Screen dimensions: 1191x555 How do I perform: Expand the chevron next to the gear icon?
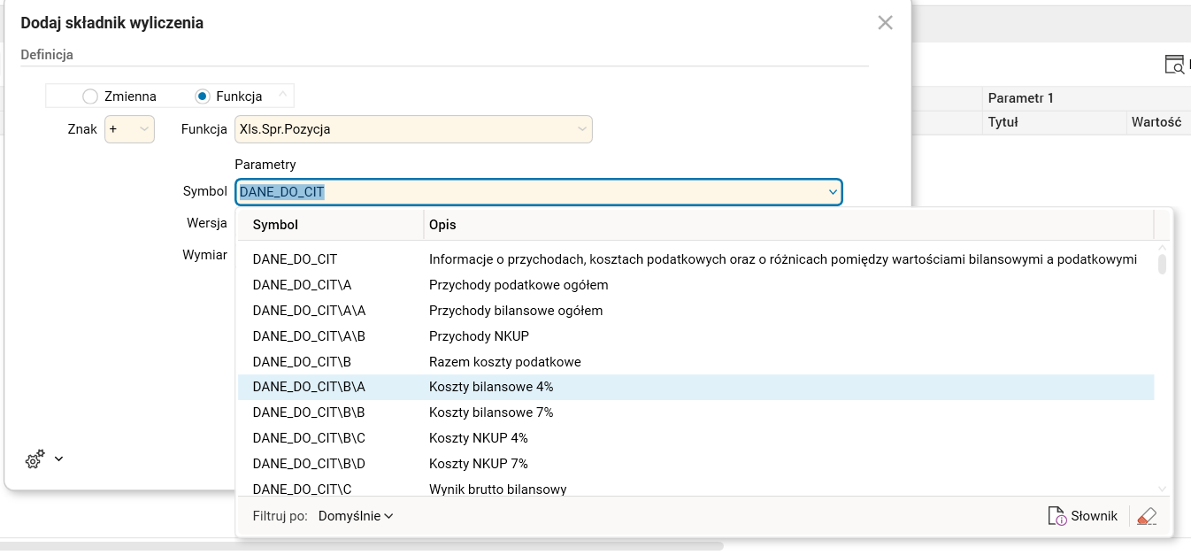(57, 459)
